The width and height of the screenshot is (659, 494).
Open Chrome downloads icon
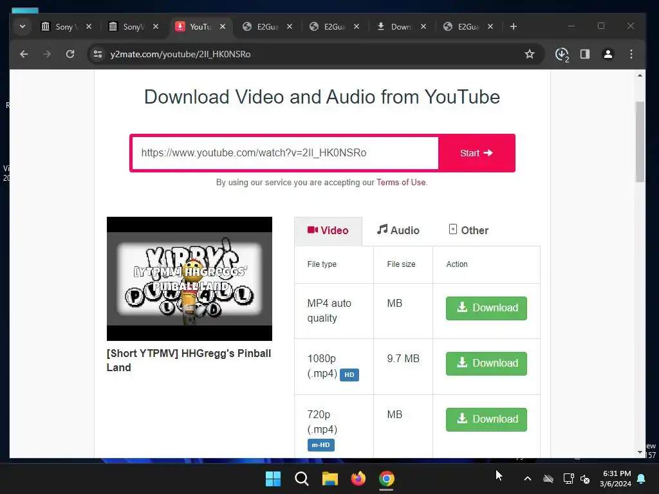point(562,55)
